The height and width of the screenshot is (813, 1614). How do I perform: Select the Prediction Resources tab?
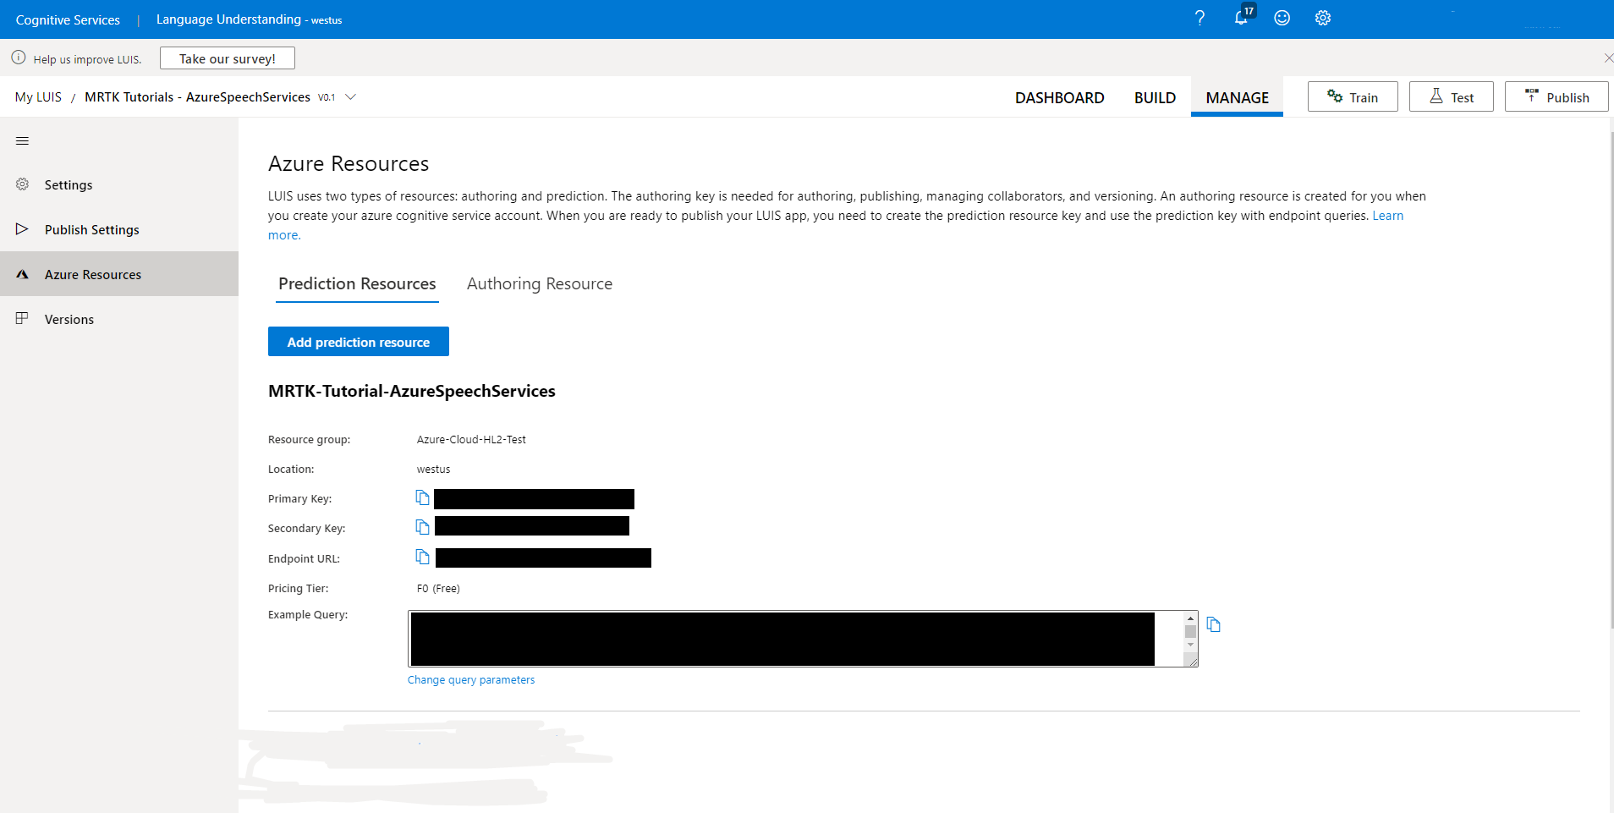(357, 284)
